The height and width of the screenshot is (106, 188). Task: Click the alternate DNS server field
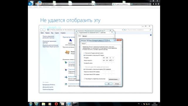coord(108,74)
